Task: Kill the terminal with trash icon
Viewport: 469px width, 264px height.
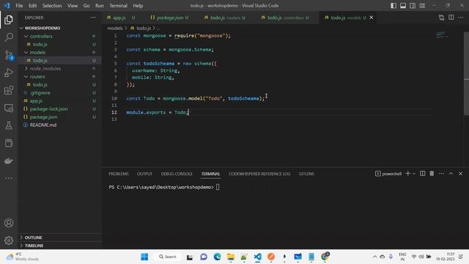Action: point(432,174)
